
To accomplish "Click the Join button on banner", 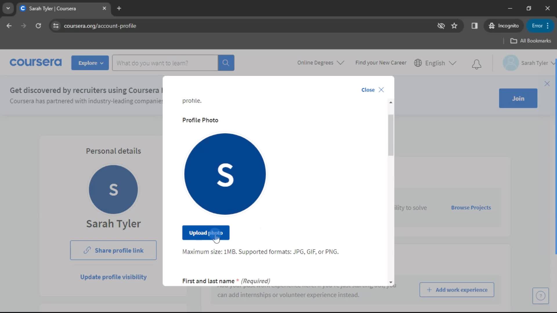I will (518, 98).
